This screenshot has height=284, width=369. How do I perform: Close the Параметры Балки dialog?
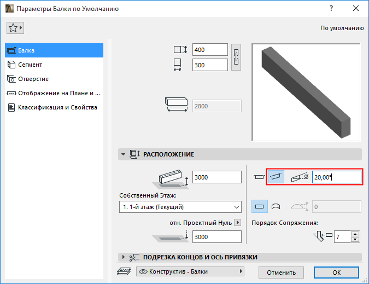click(356, 8)
